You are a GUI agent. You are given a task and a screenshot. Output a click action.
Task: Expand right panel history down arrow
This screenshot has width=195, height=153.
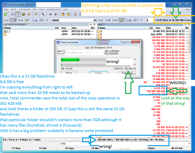(189, 24)
